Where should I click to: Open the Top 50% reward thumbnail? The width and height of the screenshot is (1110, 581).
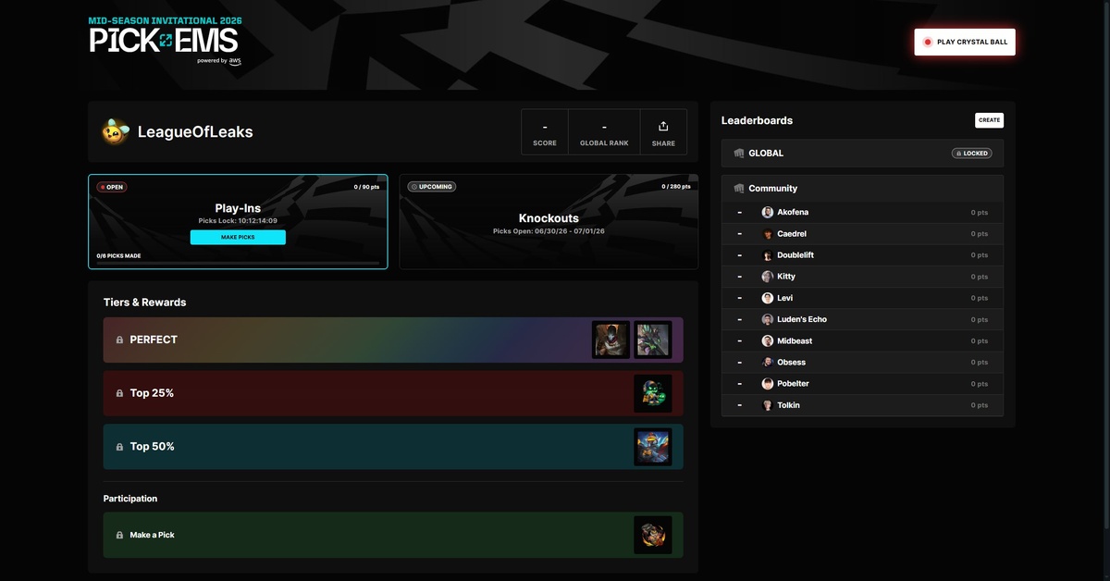(653, 447)
